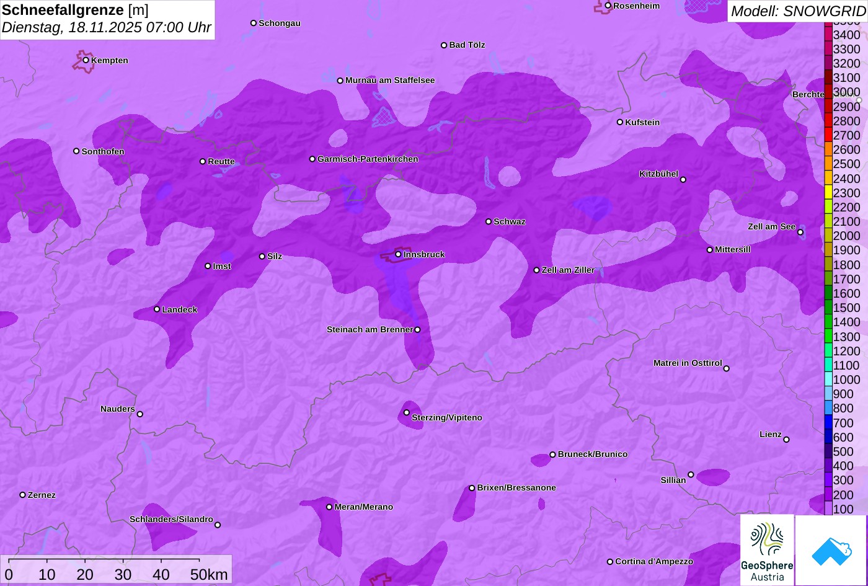Click the bright red legend swatch beside 2700
This screenshot has width=868, height=586.
click(x=828, y=135)
